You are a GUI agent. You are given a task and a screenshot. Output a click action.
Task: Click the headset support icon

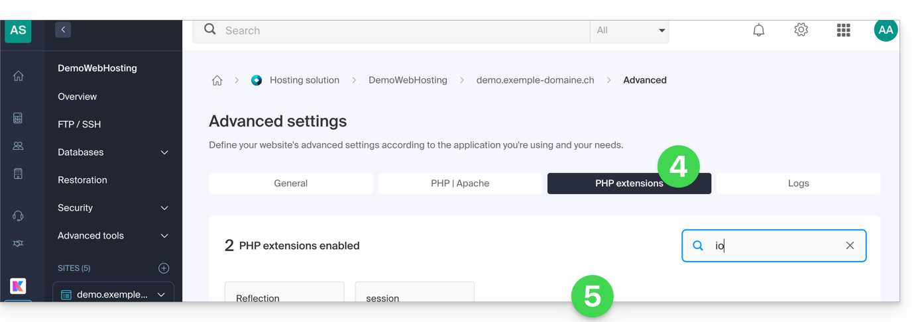coord(19,216)
